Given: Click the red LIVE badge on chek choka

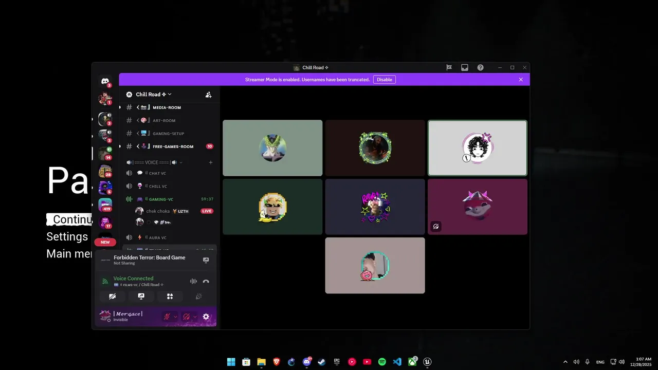Looking at the screenshot, I should (x=207, y=211).
